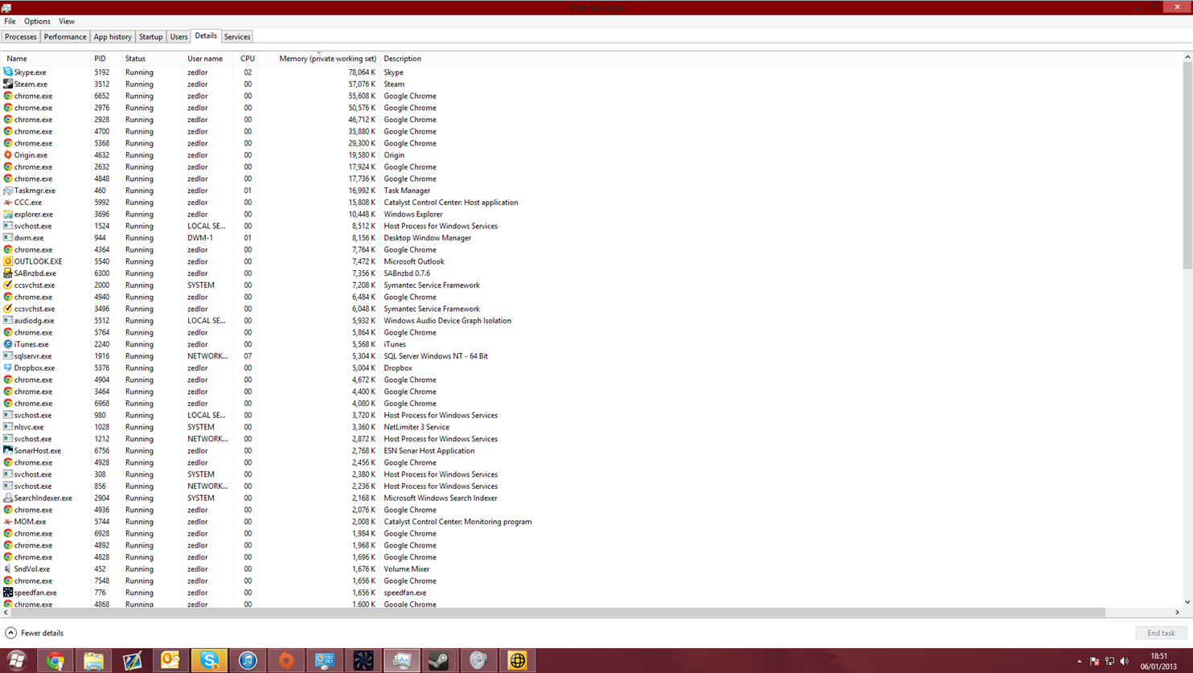
Task: Open the system tray volume icon
Action: [x=1124, y=661]
